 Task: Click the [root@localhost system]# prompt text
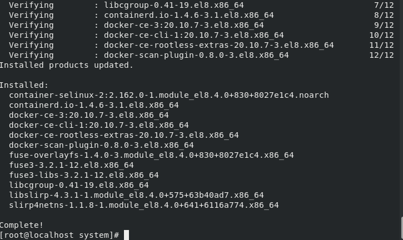coord(59,235)
